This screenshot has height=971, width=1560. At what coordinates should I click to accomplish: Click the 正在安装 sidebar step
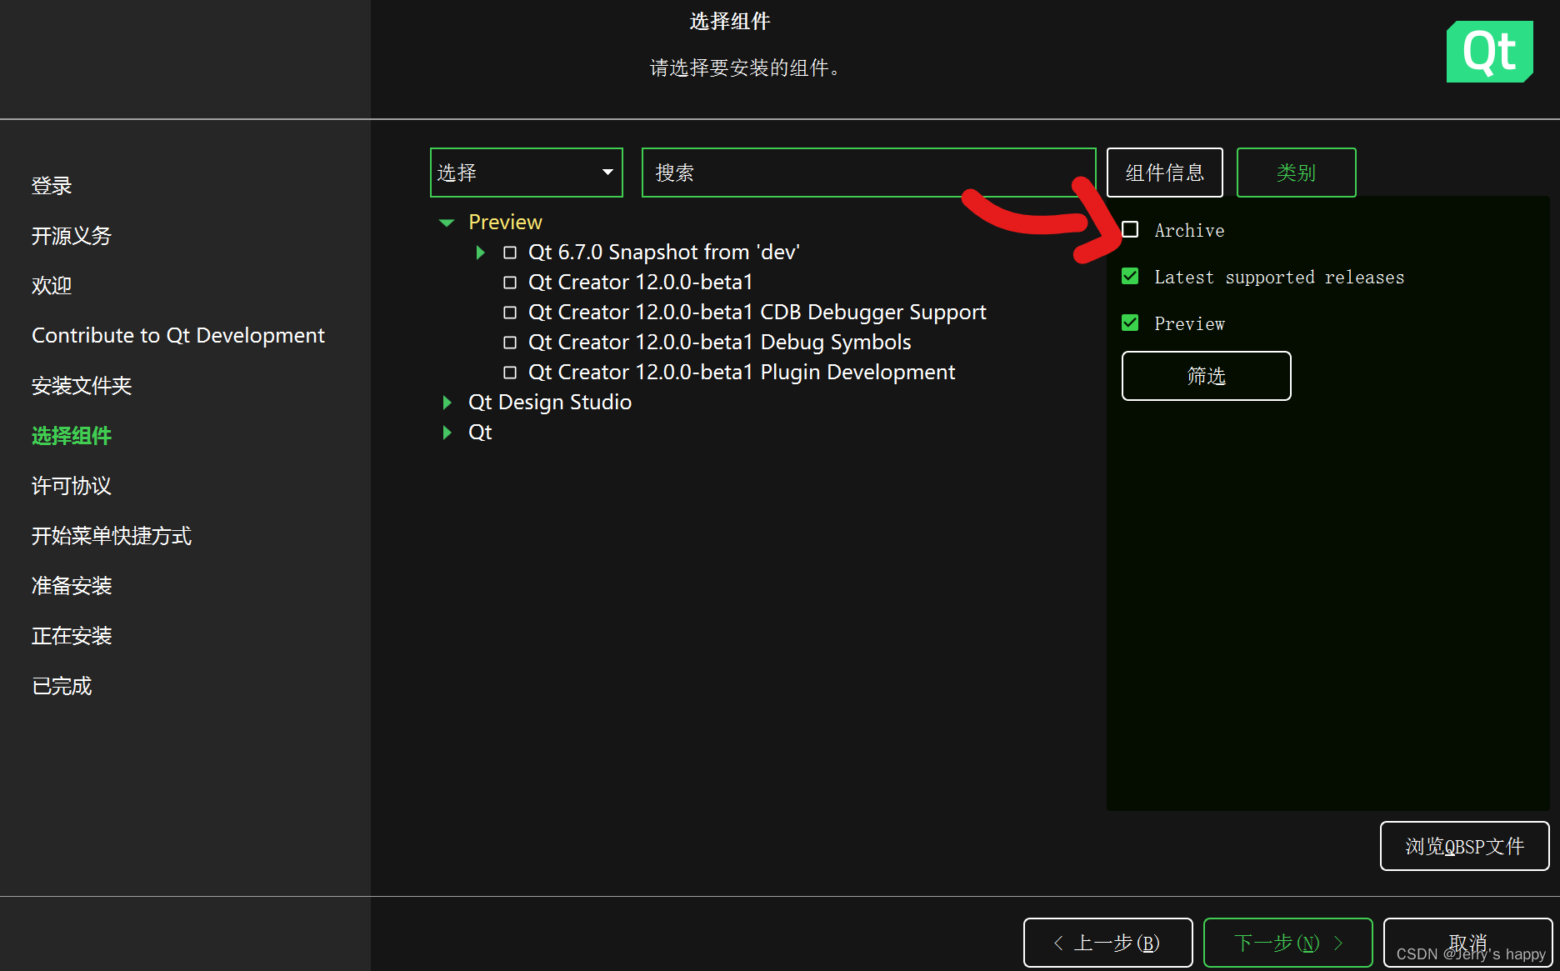[x=72, y=636]
